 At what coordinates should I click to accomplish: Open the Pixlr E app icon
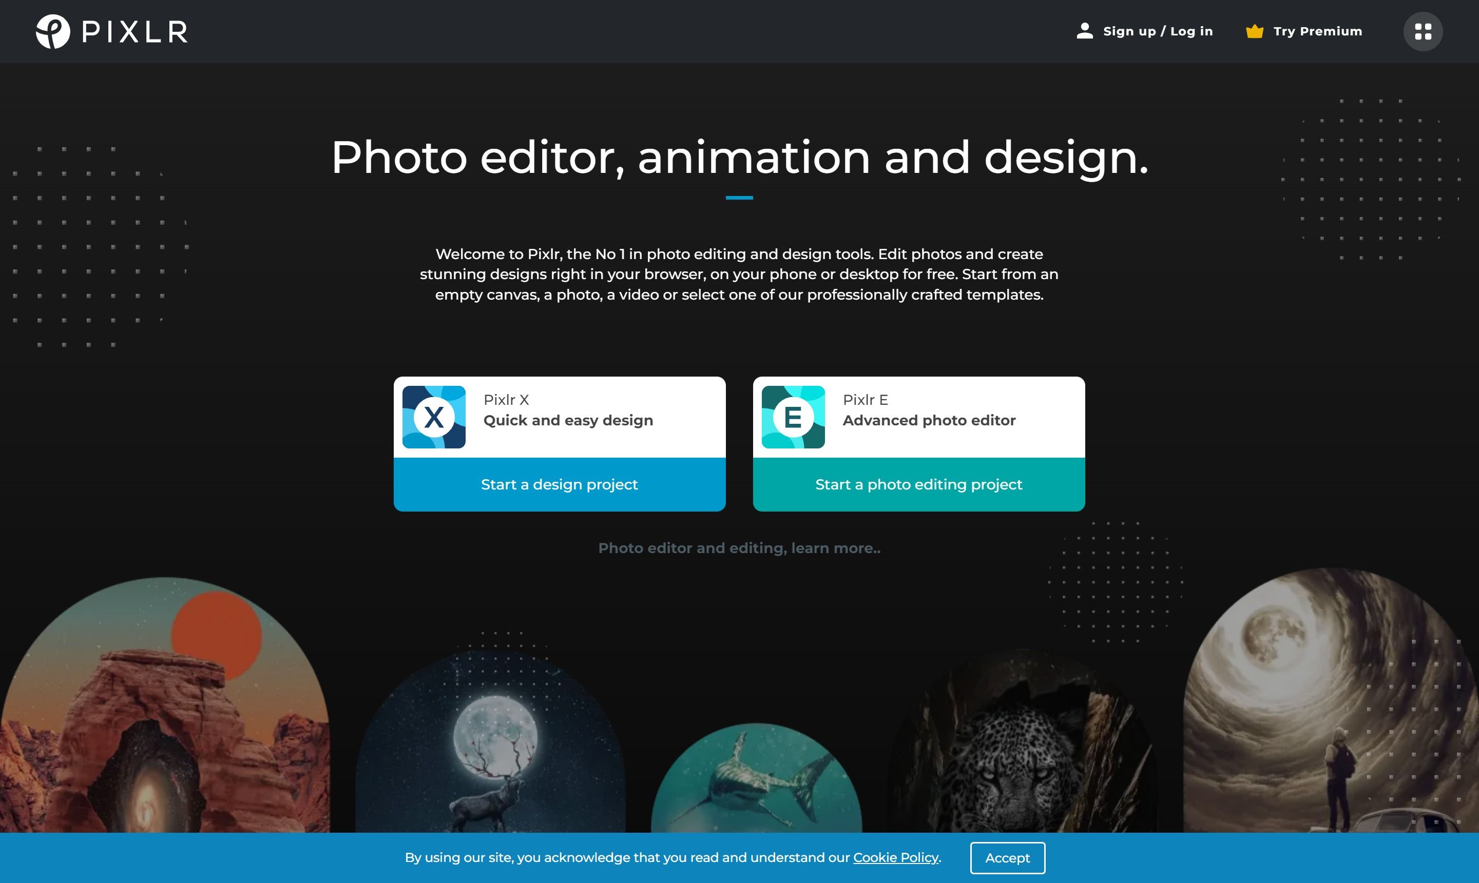pyautogui.click(x=795, y=416)
